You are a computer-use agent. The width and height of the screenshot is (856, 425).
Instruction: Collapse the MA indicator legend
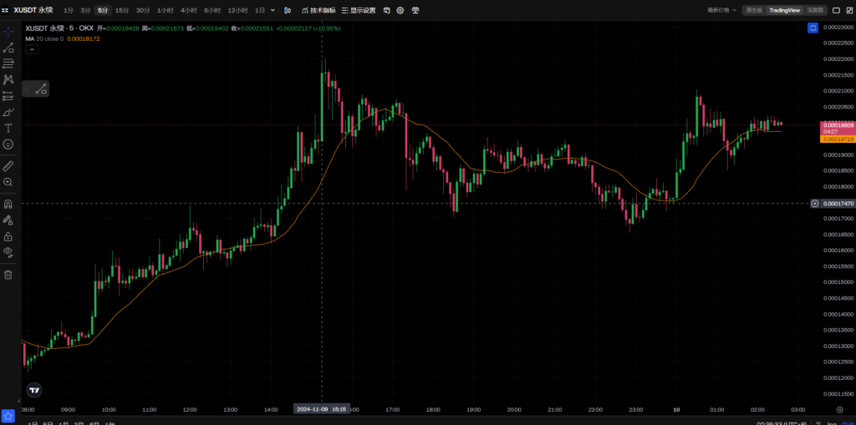tap(32, 49)
